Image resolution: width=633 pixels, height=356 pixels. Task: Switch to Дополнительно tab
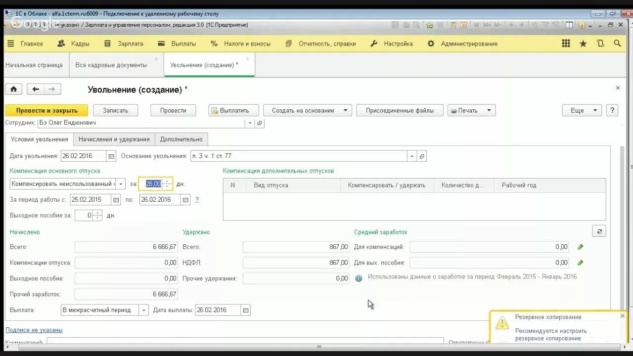point(181,139)
